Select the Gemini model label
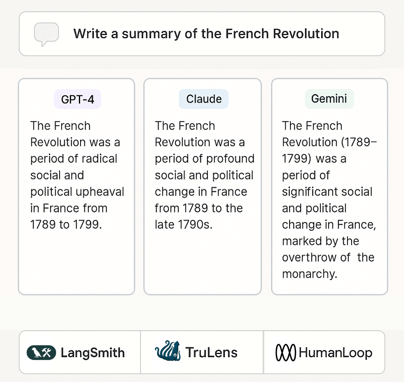 click(x=329, y=99)
